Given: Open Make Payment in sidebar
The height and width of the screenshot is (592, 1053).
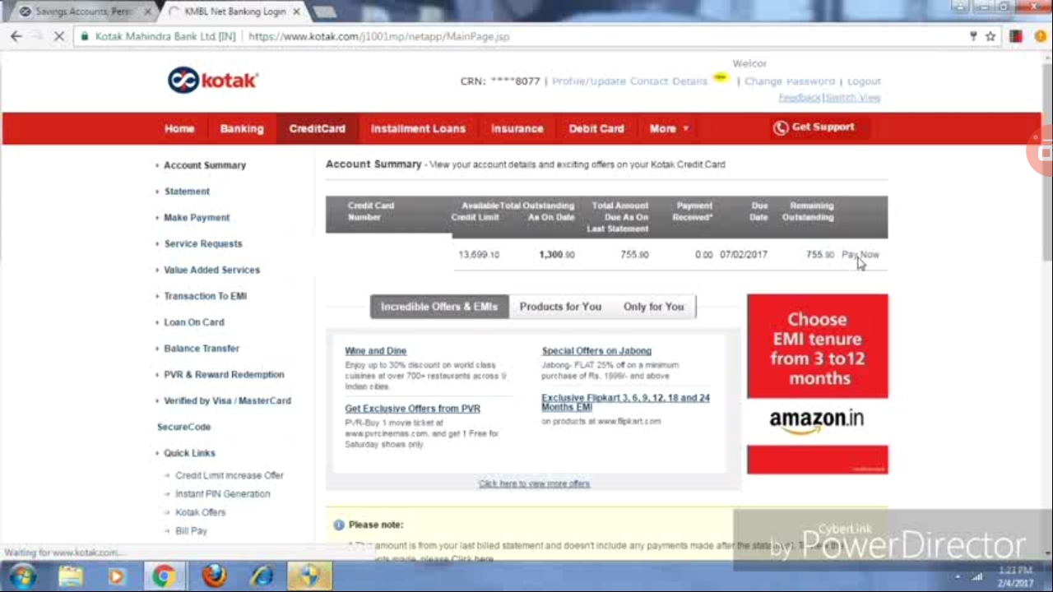Looking at the screenshot, I should click(197, 218).
